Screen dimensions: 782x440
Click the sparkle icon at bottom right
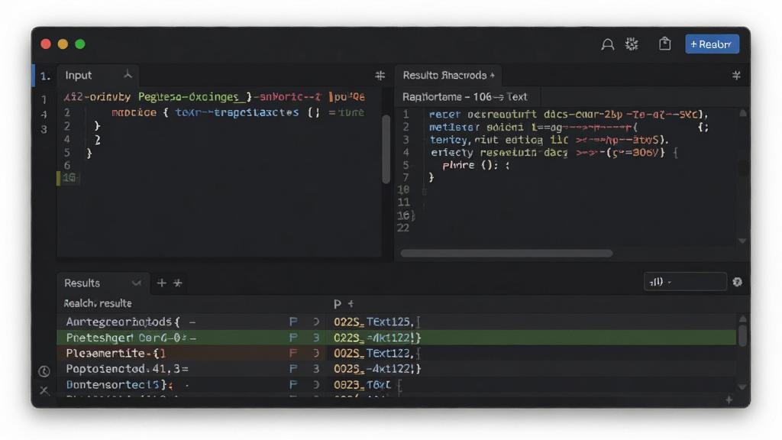729,400
